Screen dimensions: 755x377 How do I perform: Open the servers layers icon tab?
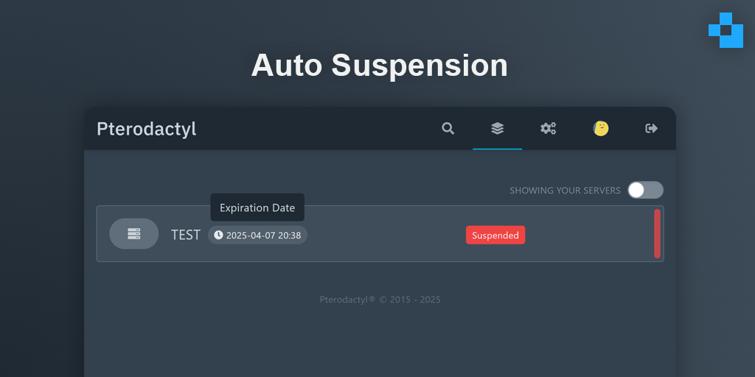coord(498,128)
